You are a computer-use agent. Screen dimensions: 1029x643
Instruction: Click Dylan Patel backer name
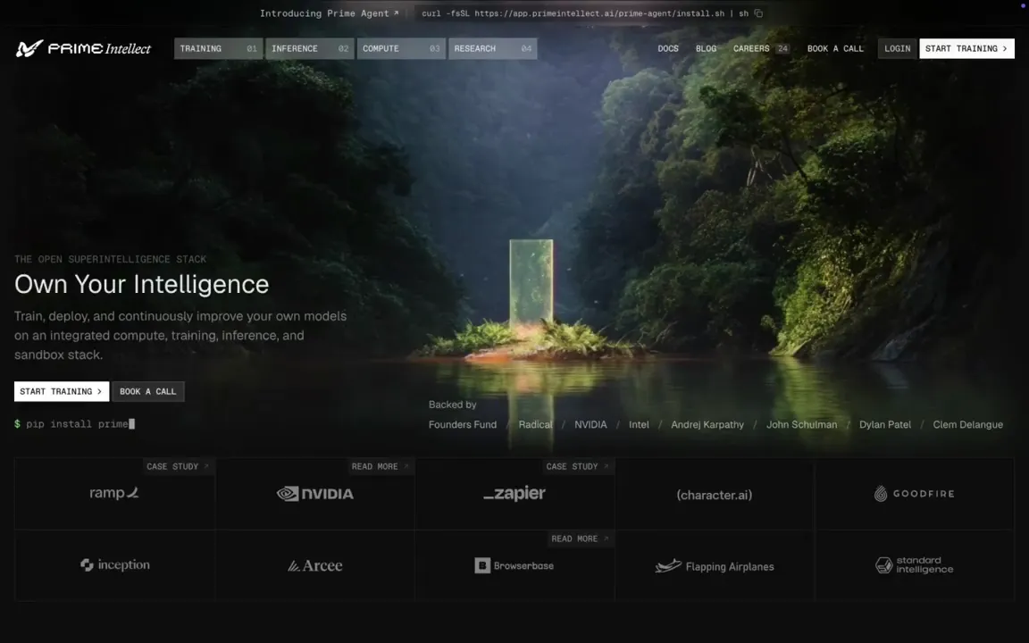[885, 424]
